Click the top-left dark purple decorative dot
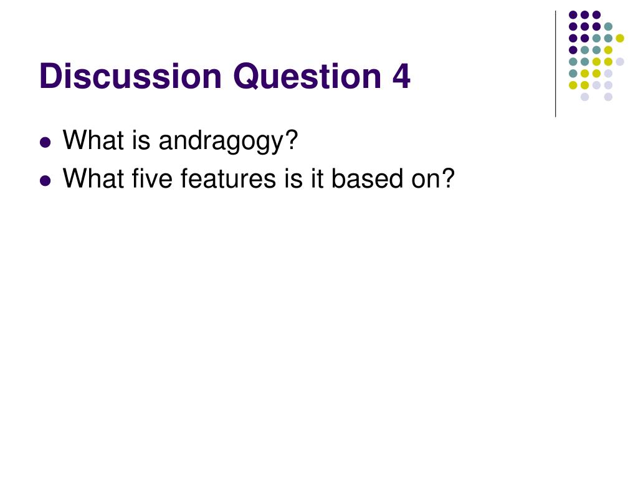This screenshot has height=479, width=638. 573,15
